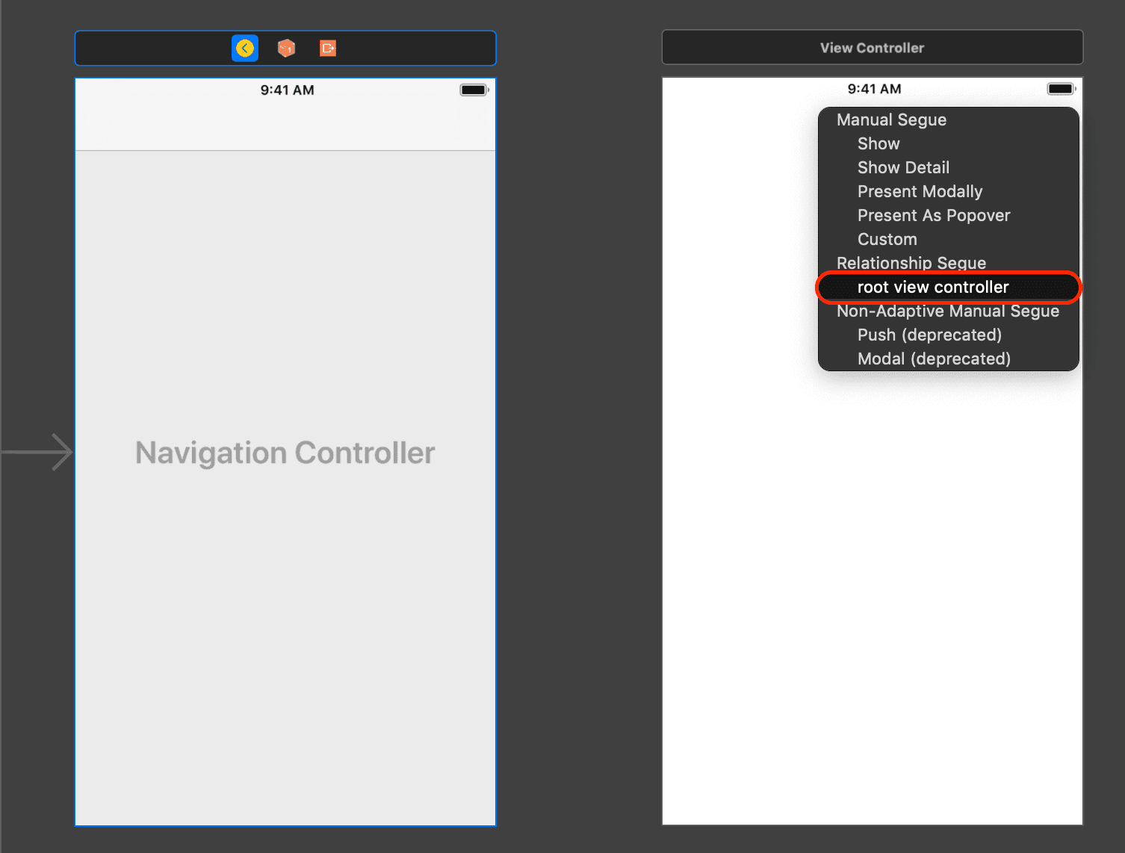Select the orange First Responder cube icon

tap(286, 49)
